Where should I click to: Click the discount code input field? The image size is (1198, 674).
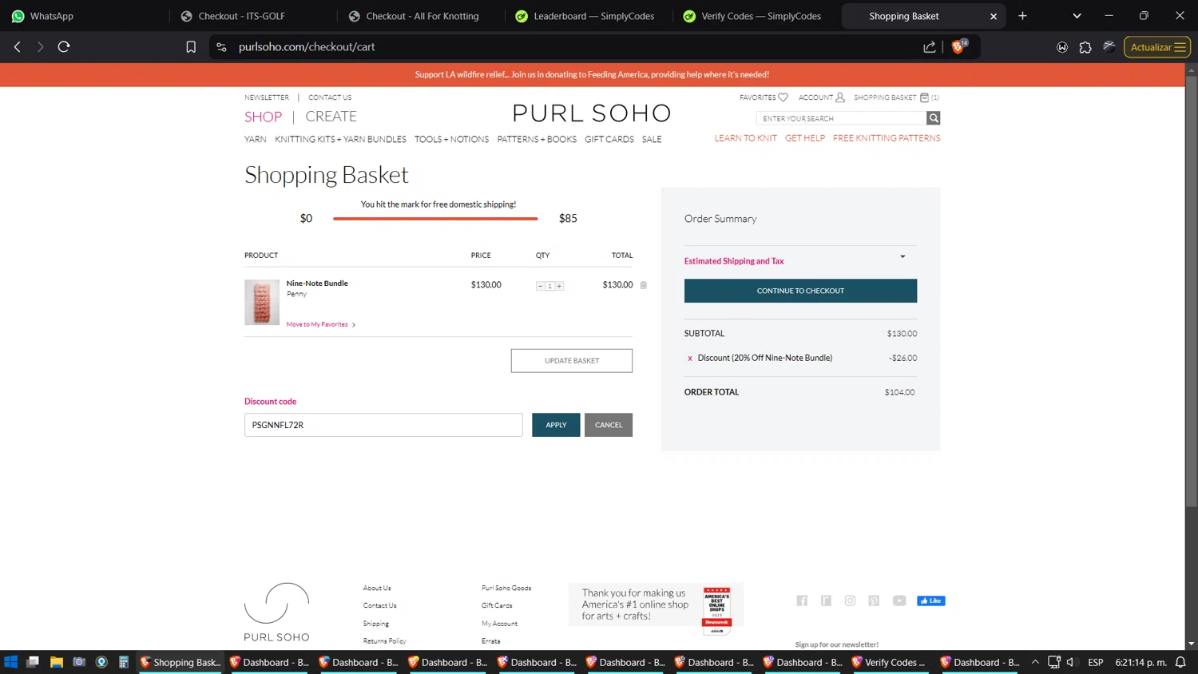click(383, 425)
